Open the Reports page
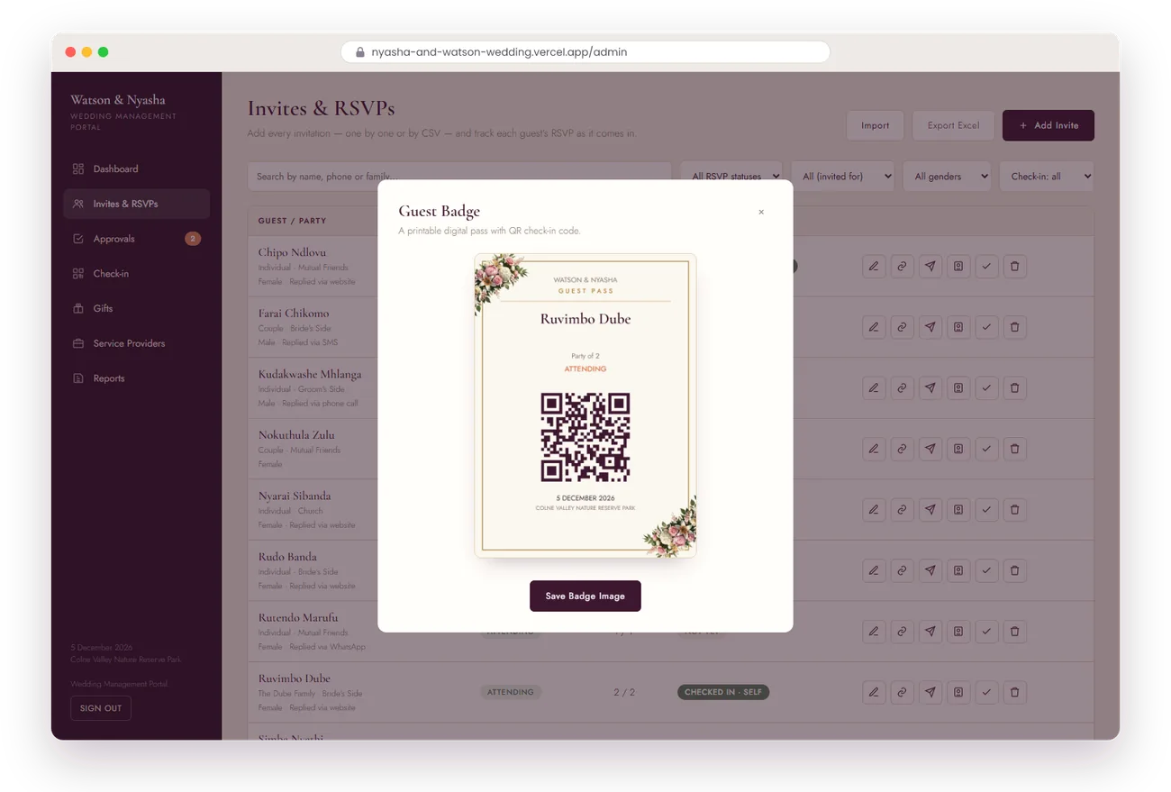The height and width of the screenshot is (792, 1171). point(136,378)
